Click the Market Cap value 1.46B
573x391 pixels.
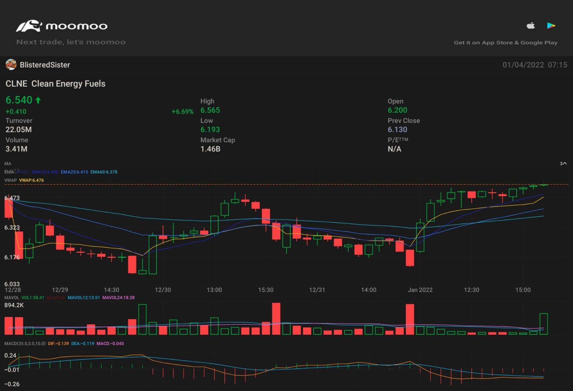210,149
